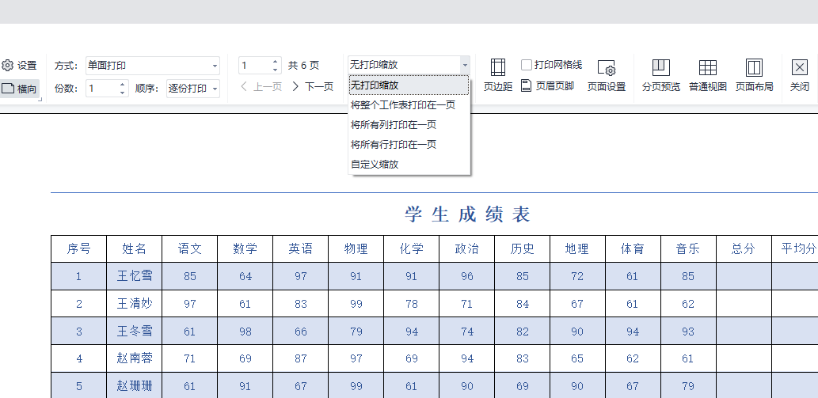Click the 体育 header cell
The width and height of the screenshot is (818, 398).
pyautogui.click(x=633, y=249)
